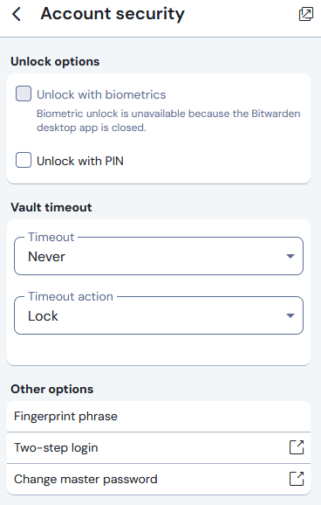Enable the Unlock with biometrics checkbox
Image resolution: width=321 pixels, height=505 pixels.
pos(24,93)
